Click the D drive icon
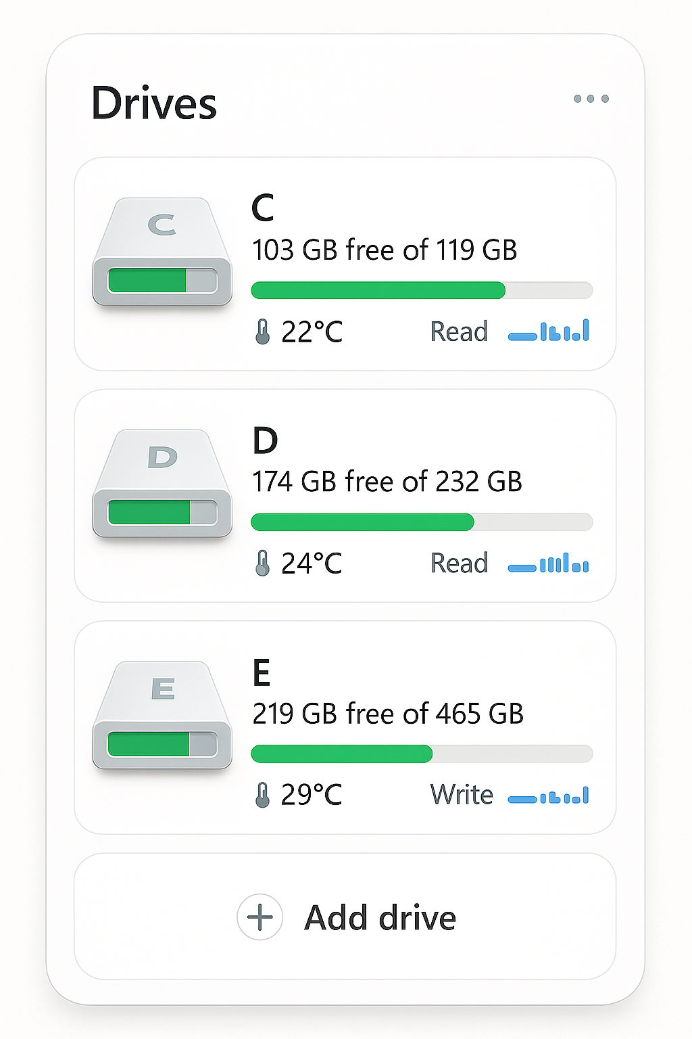 click(x=162, y=484)
